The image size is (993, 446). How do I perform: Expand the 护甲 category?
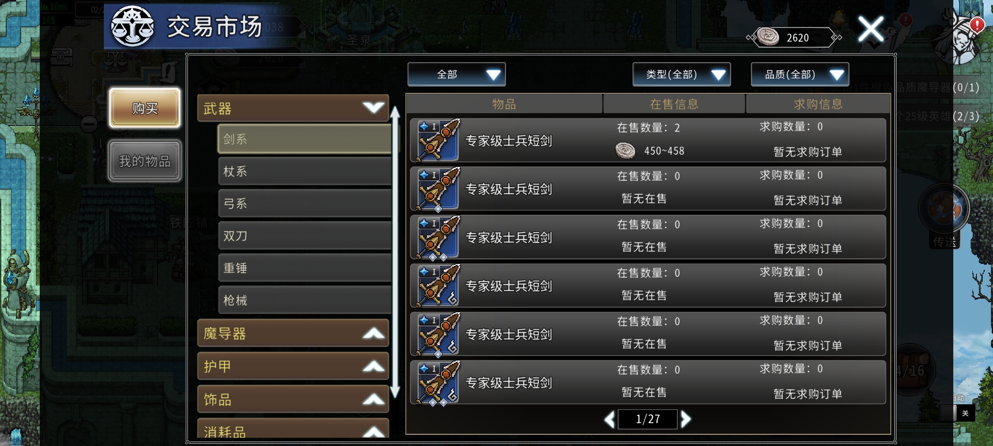coord(293,366)
